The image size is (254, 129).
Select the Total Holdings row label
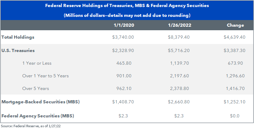coord(18,37)
